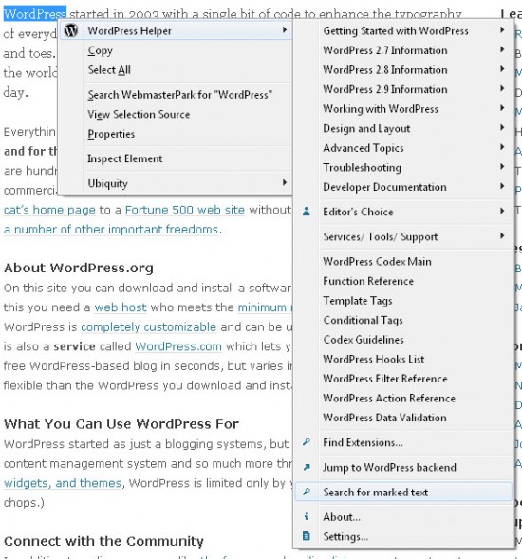Click "What You Can Use WordPress For" heading
The image size is (522, 559).
click(121, 424)
